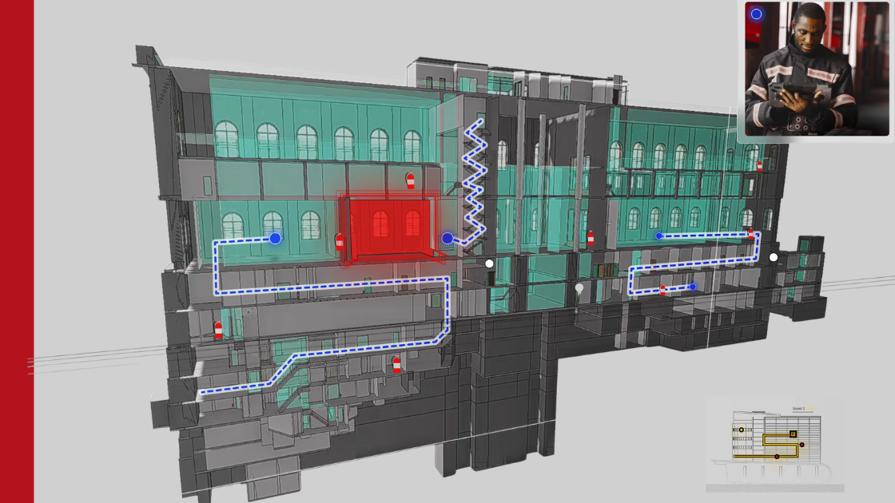Viewport: 895px width, 503px height.
Task: Select extinguisher in the central teal section
Action: pyautogui.click(x=591, y=238)
